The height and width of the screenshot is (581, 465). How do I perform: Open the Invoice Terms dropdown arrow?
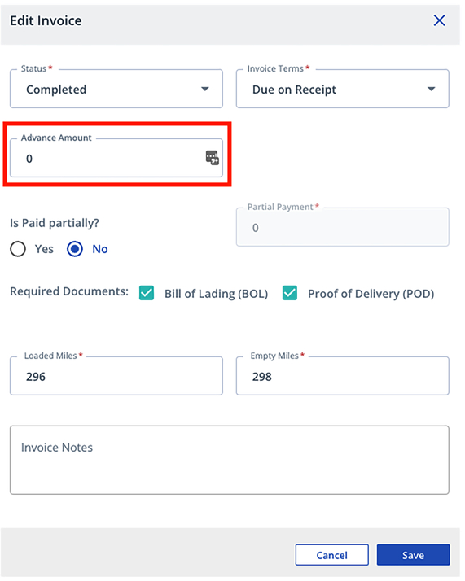coord(431,89)
